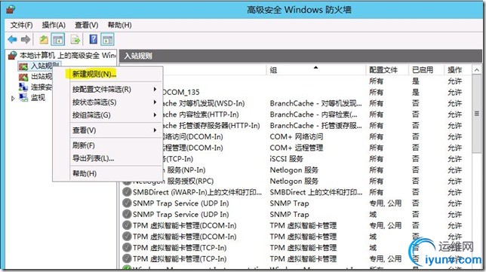This screenshot has height=272, width=486.
Task: Sort by the 操作 column header
Action: coord(458,70)
